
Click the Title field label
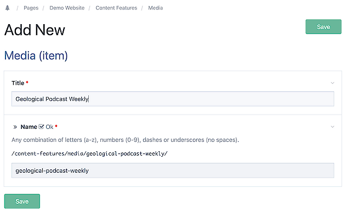click(x=18, y=83)
